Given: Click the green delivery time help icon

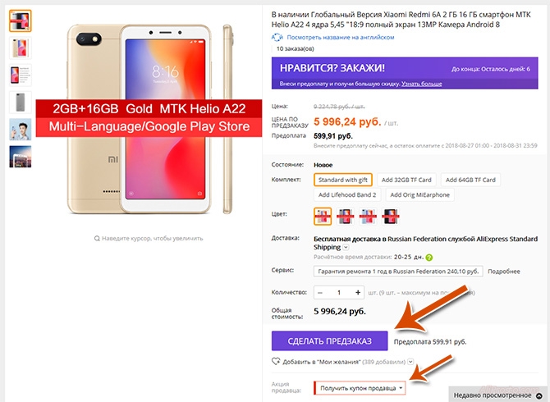Looking at the screenshot, I should click(x=429, y=258).
